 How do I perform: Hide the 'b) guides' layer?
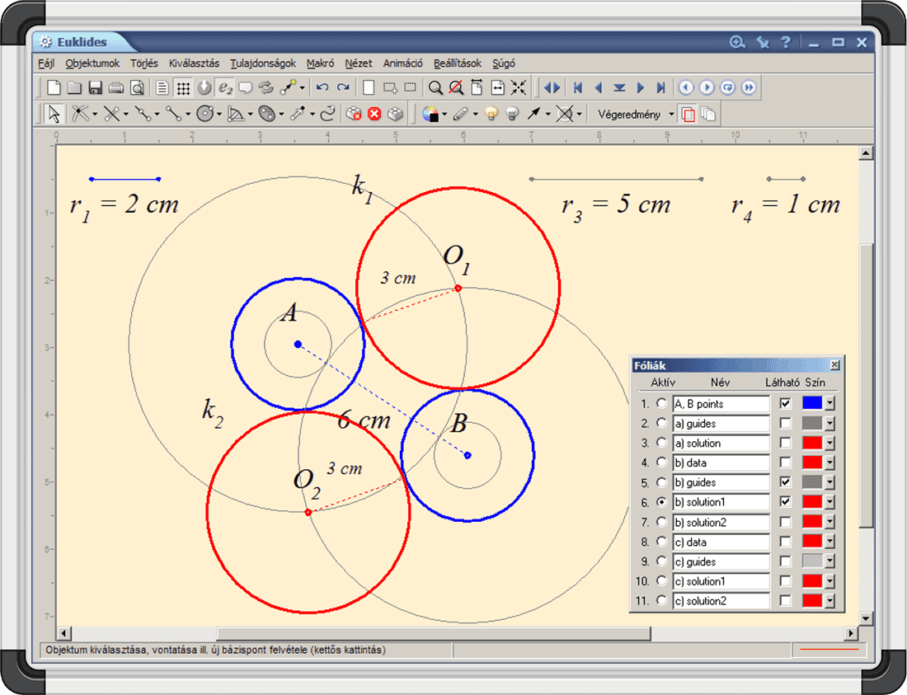(786, 482)
